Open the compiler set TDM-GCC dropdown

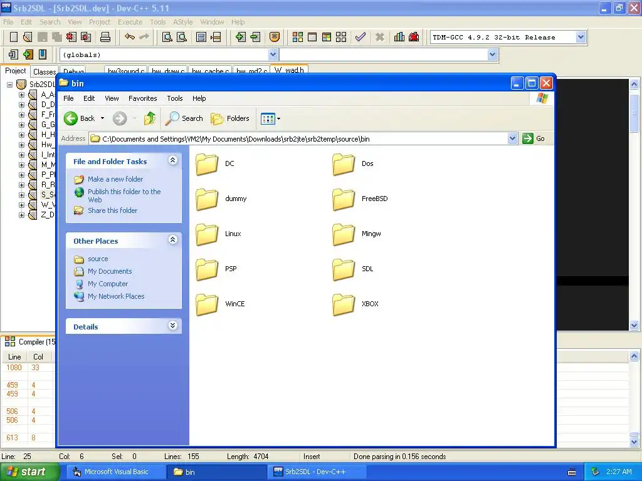click(580, 37)
